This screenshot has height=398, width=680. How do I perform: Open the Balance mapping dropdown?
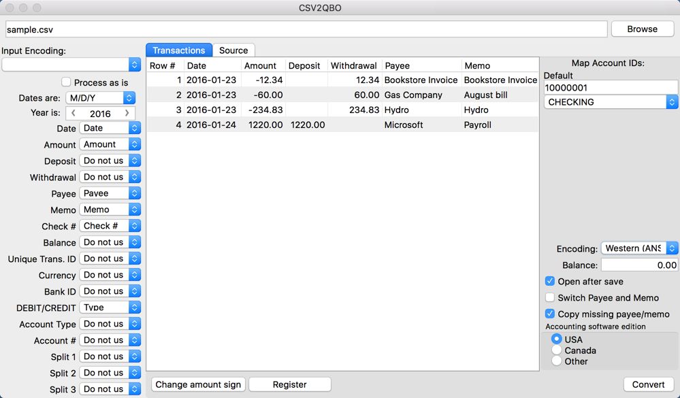[x=110, y=242]
